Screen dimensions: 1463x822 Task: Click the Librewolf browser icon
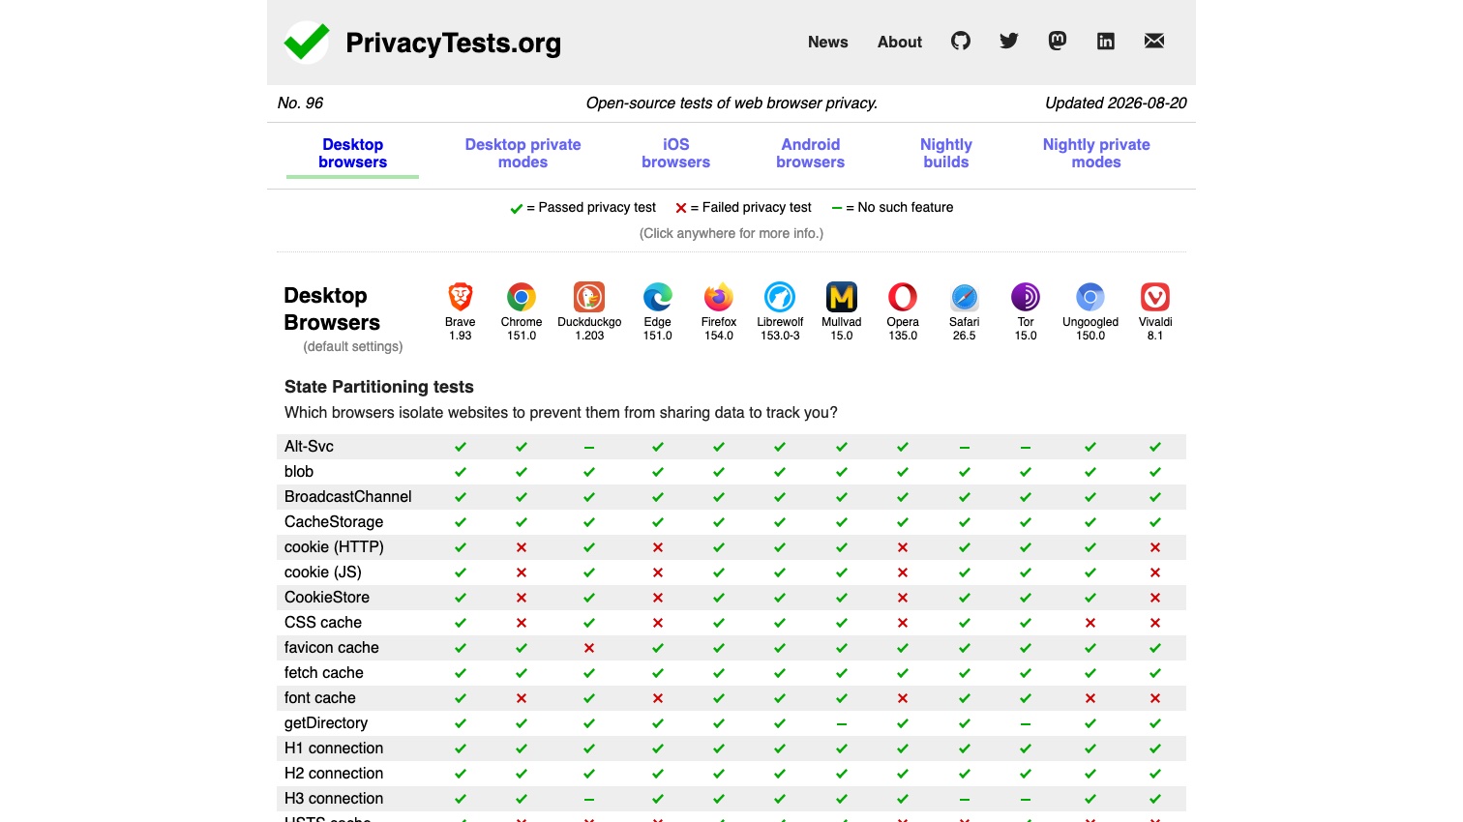pyautogui.click(x=780, y=297)
